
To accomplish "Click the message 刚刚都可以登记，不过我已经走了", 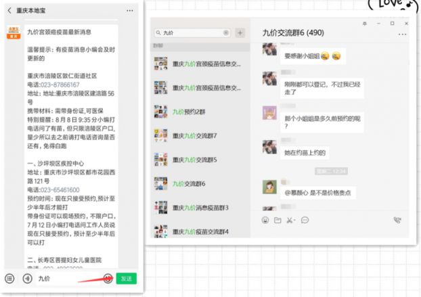I will [322, 88].
